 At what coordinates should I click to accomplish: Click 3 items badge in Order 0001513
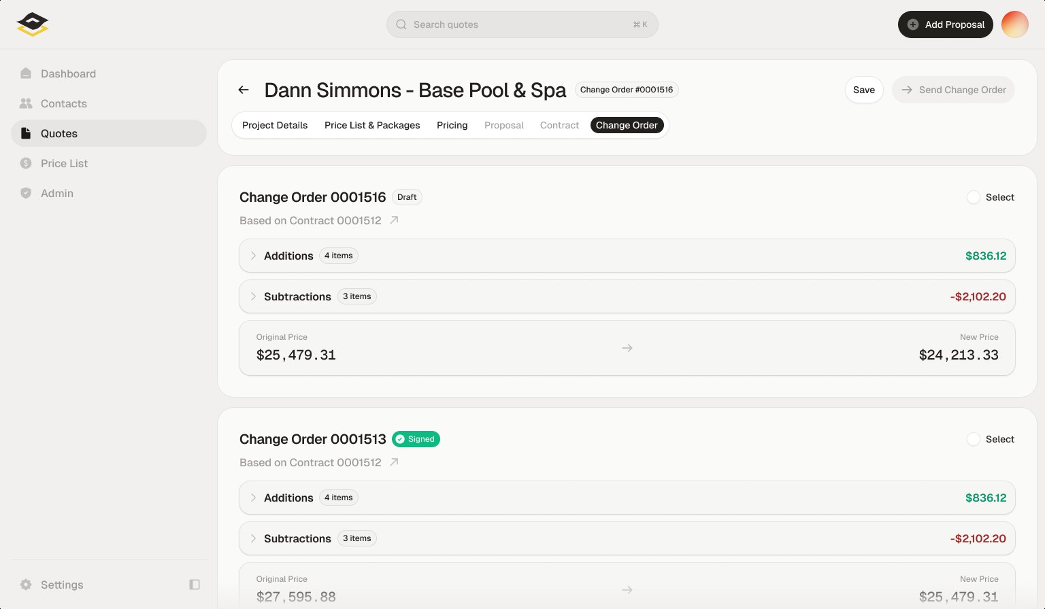357,538
